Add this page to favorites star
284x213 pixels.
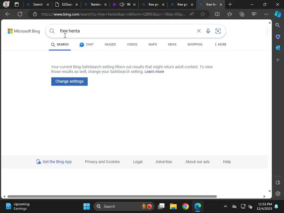(x=203, y=14)
